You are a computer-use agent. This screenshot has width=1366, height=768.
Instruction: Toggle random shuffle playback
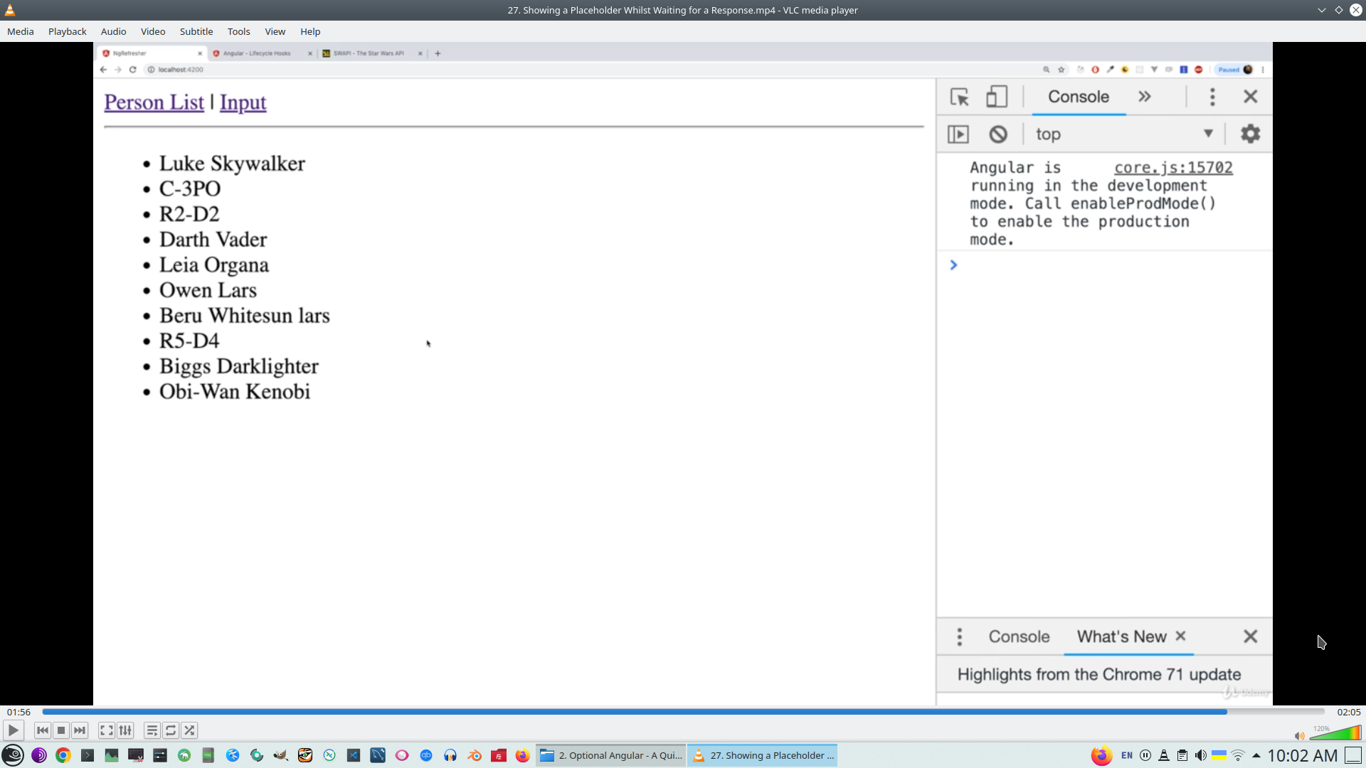[x=189, y=730]
